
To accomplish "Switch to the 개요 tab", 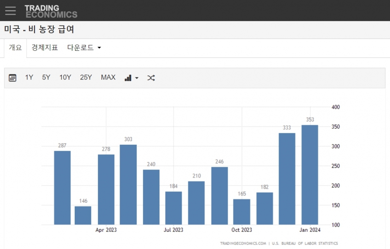I will [x=16, y=48].
